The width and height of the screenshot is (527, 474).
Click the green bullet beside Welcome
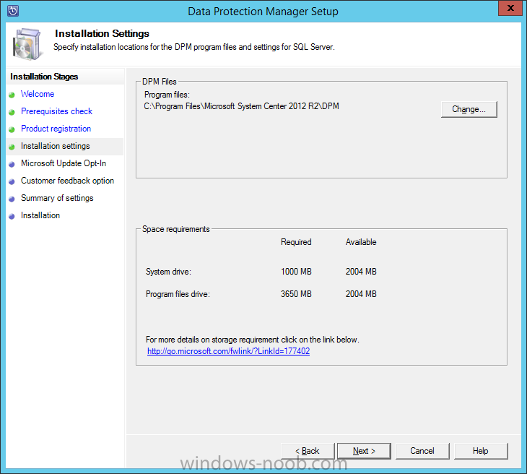(x=12, y=95)
